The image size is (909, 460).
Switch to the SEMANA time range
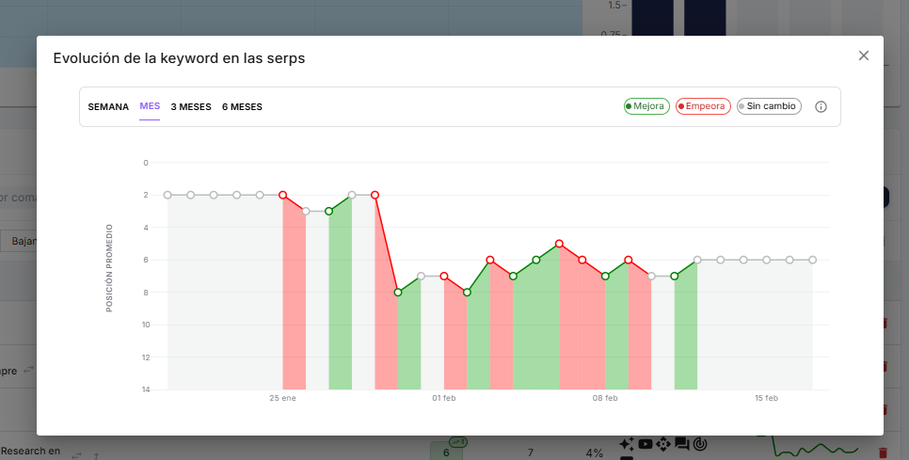tap(108, 107)
